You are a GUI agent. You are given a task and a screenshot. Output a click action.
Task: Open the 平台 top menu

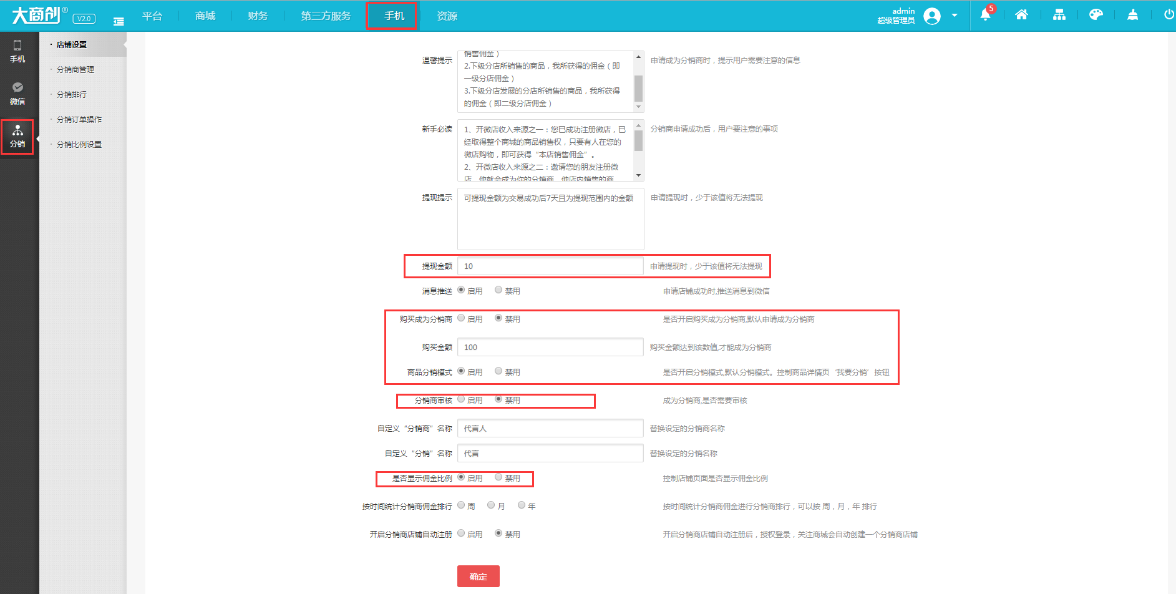coord(152,16)
